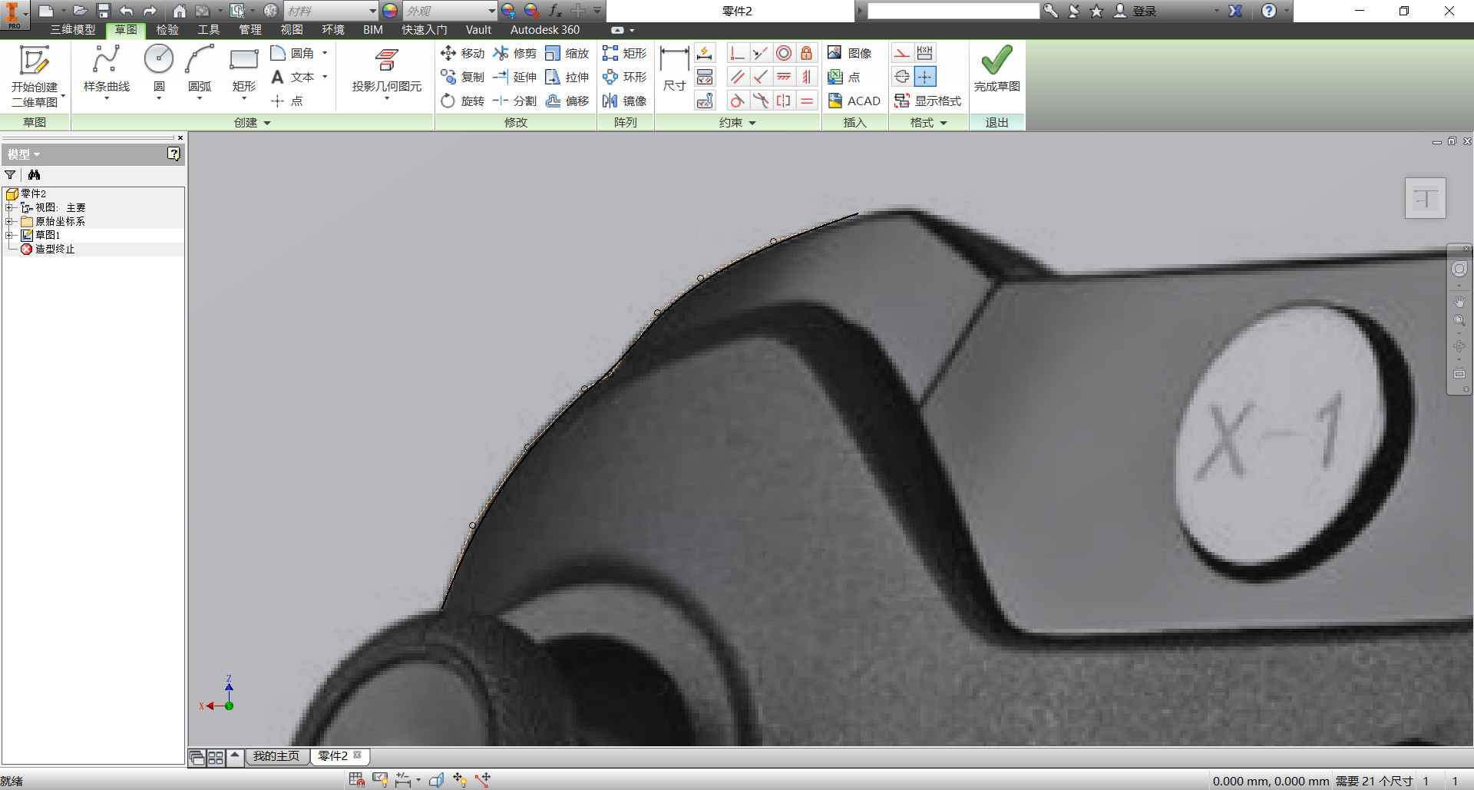Image resolution: width=1474 pixels, height=790 pixels.
Task: Click the search input field in title bar
Action: tap(953, 11)
